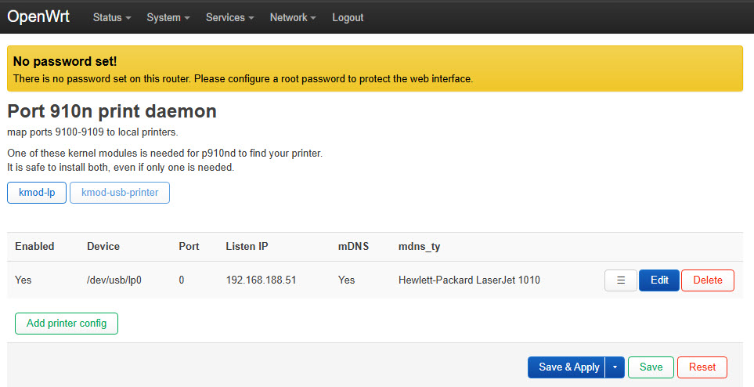Viewport: 754px width, 387px height.
Task: Open the Network menu
Action: (x=292, y=17)
